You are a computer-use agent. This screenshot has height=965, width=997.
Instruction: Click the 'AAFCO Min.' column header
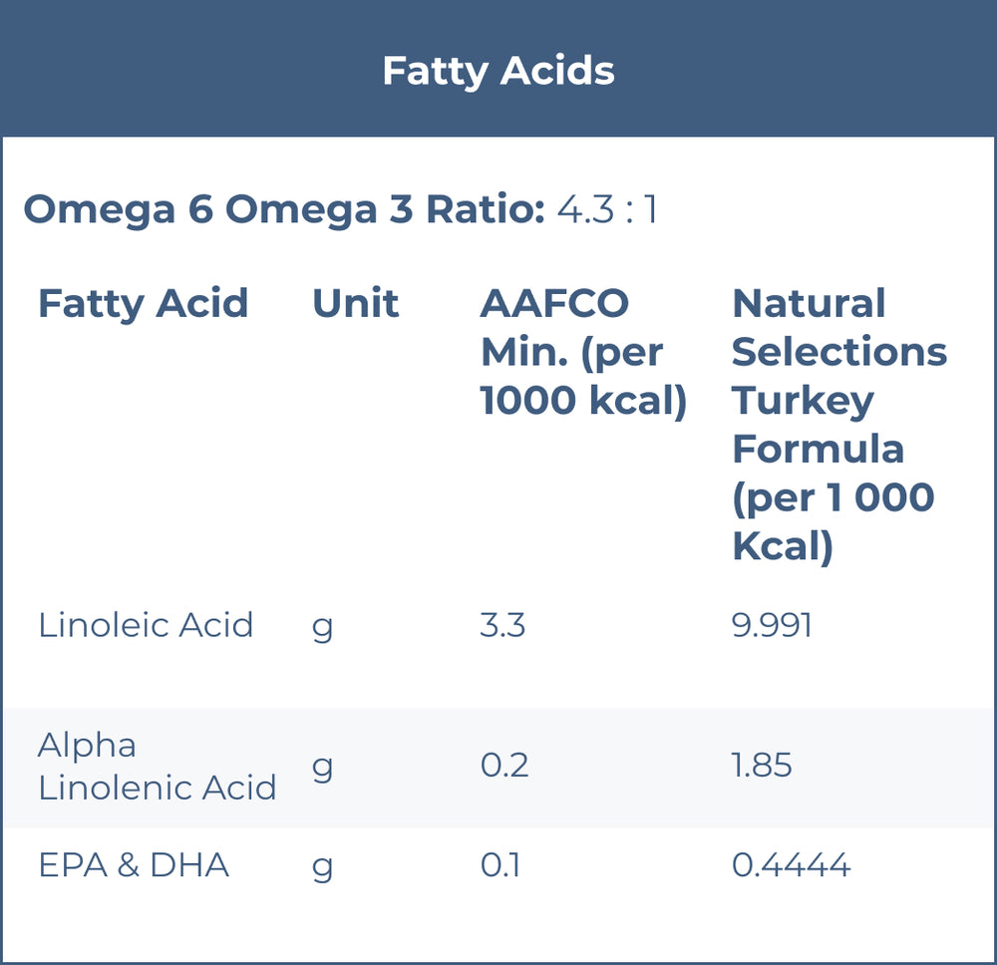tap(583, 352)
